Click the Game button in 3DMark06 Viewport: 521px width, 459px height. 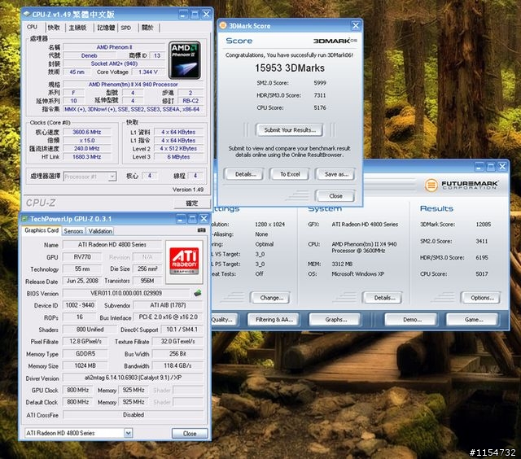point(474,320)
